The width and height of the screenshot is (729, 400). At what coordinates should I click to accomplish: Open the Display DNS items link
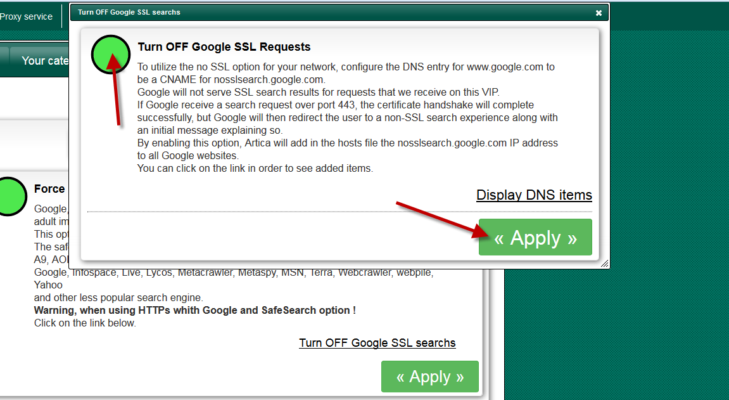534,195
